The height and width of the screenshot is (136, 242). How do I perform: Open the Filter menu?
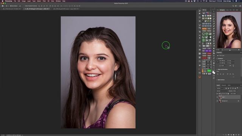(x=44, y=1)
